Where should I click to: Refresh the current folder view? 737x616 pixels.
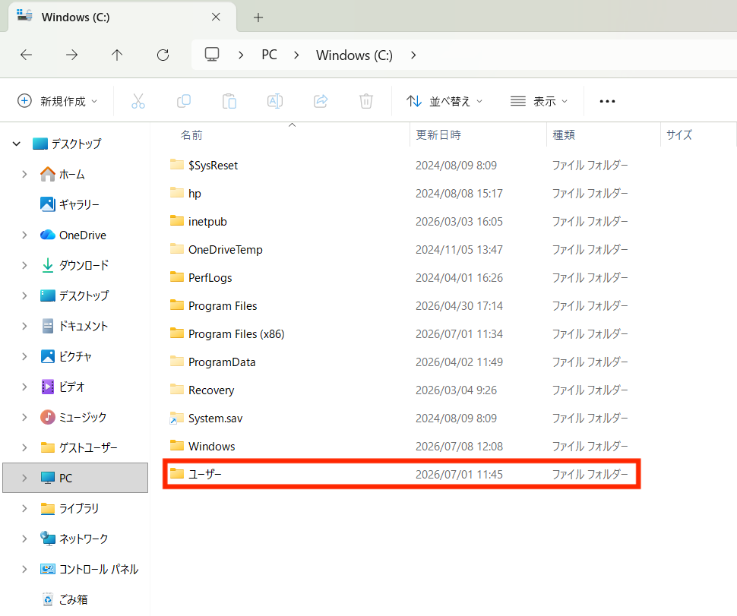tap(163, 55)
